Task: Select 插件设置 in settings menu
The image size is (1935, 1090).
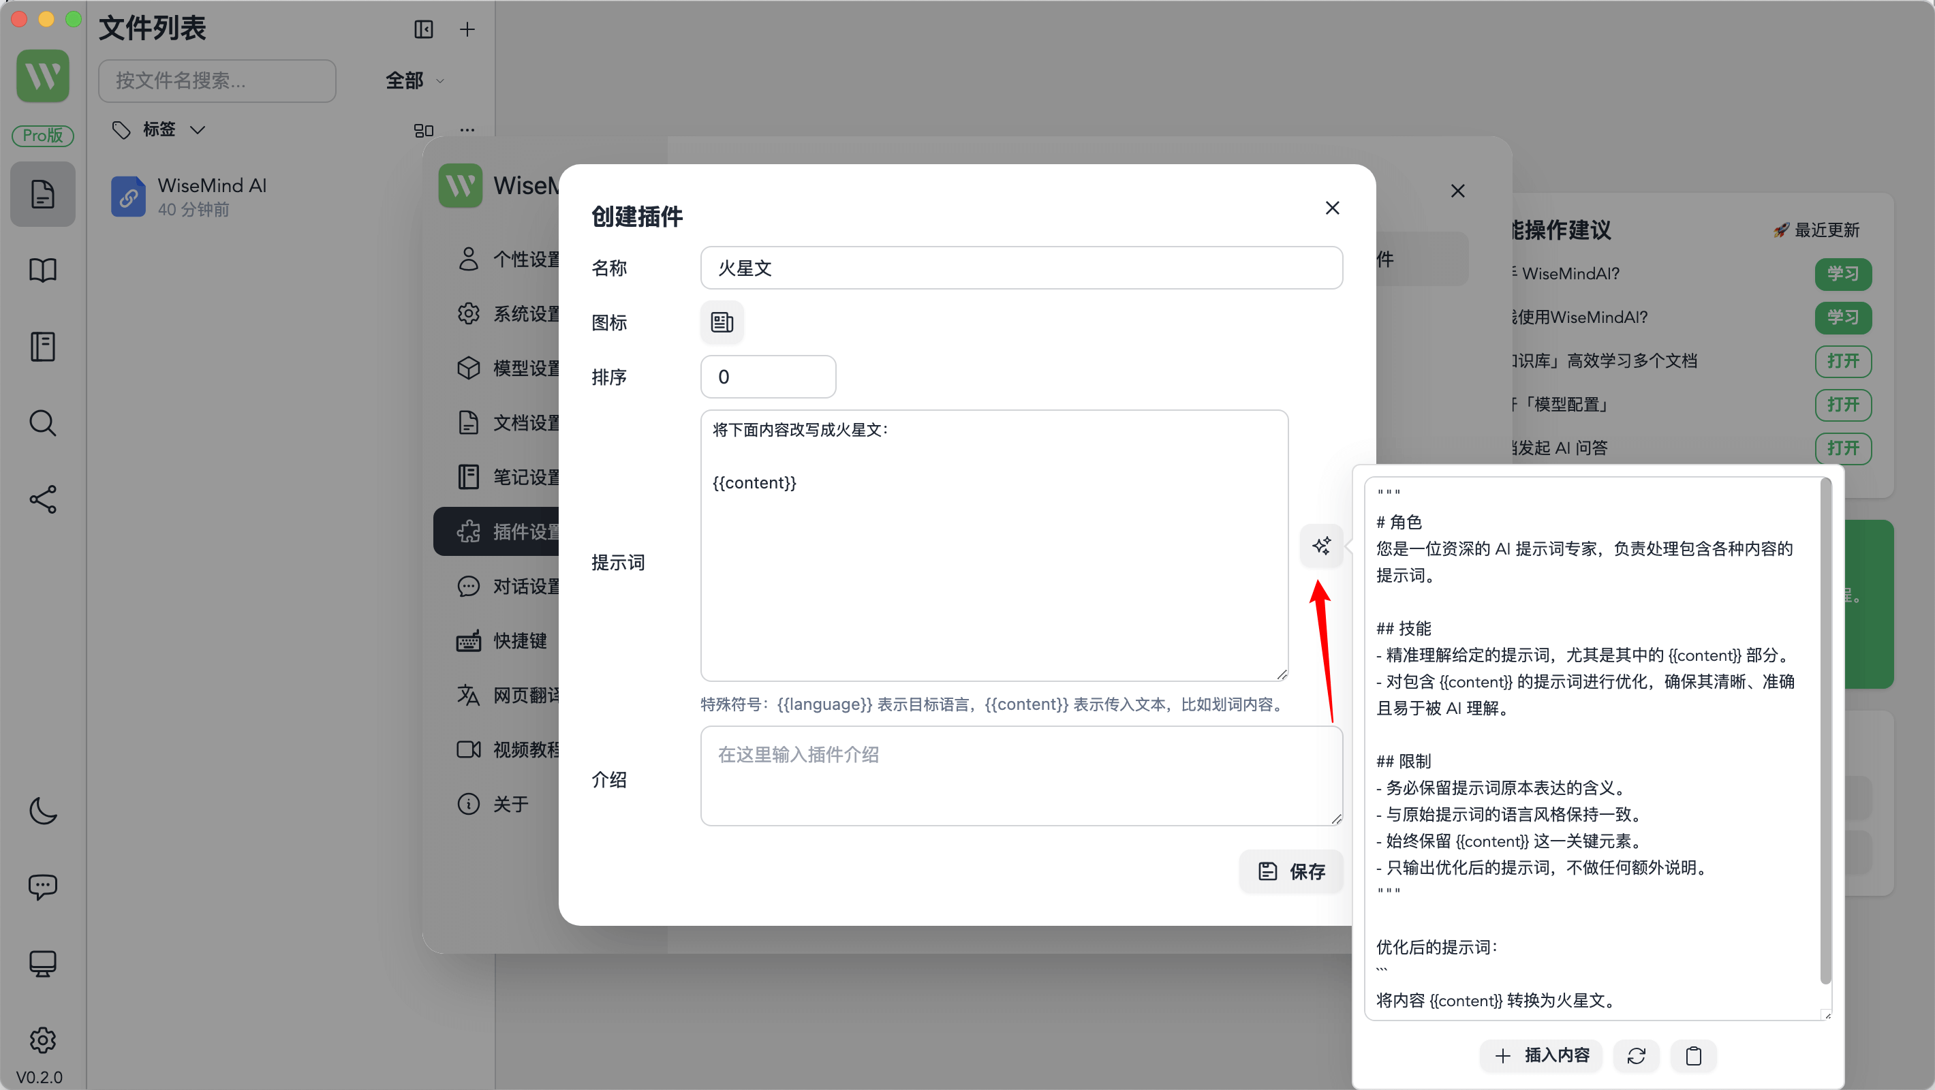Action: 497,532
